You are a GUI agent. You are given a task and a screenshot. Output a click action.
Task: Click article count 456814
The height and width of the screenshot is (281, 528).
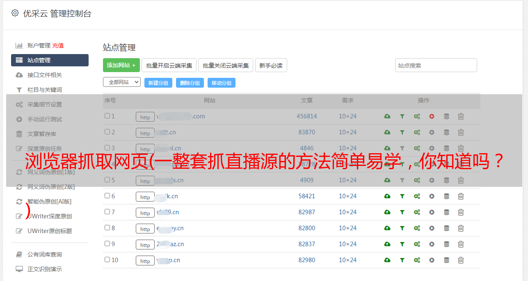coord(307,116)
